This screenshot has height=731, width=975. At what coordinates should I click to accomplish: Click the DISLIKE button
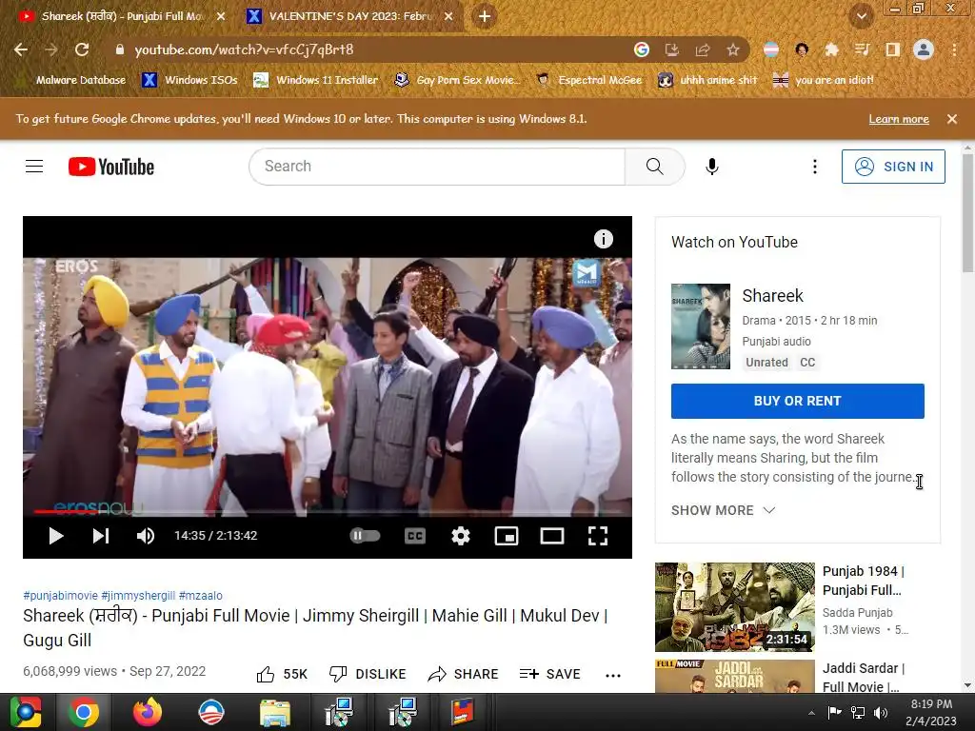pyautogui.click(x=368, y=674)
